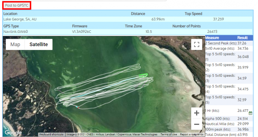Image resolution: width=258 pixels, height=137 pixels.
Task: Click the Post to GPSTC button
Action: pyautogui.click(x=17, y=6)
